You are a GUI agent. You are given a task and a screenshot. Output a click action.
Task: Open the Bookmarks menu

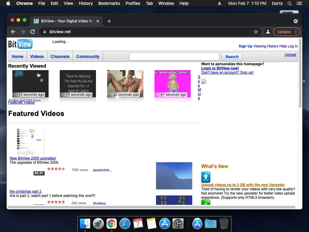[x=109, y=3]
